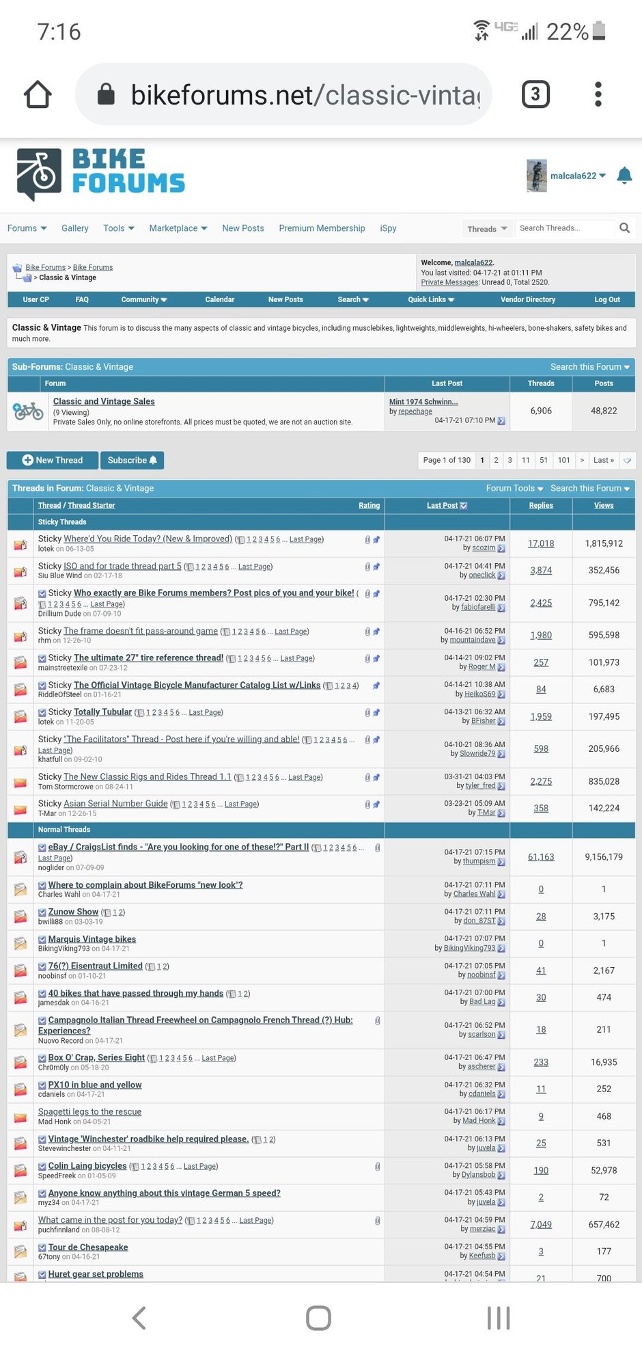Viewport: 642px width, 1356px height.
Task: Toggle the Last Post sort order arrow
Action: [464, 506]
